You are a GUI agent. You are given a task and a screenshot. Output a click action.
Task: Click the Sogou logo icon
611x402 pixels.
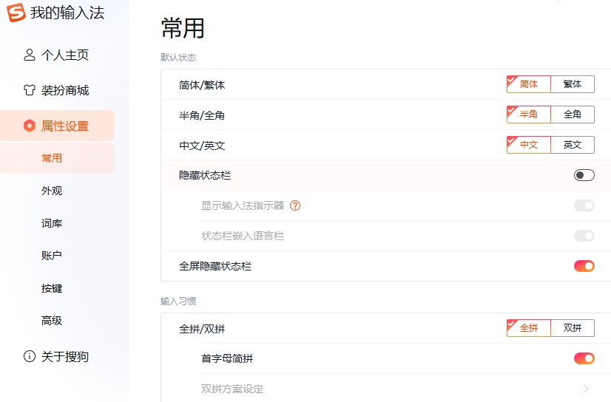tap(16, 13)
